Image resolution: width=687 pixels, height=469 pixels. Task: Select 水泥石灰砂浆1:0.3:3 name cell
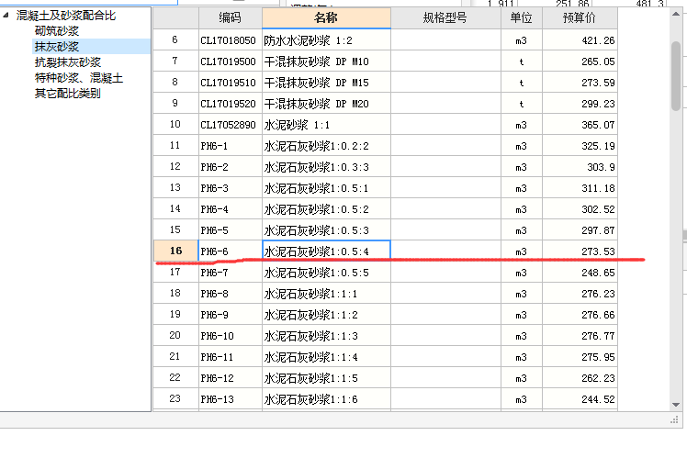click(x=326, y=167)
